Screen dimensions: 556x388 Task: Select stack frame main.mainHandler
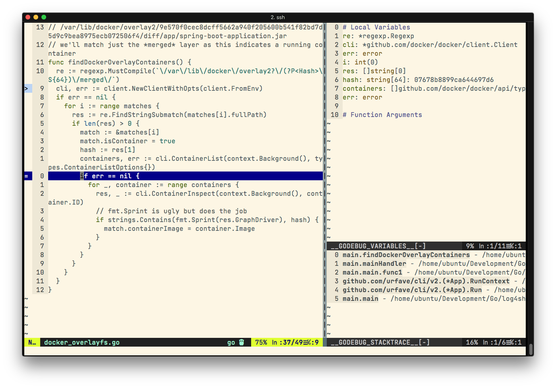tap(375, 263)
